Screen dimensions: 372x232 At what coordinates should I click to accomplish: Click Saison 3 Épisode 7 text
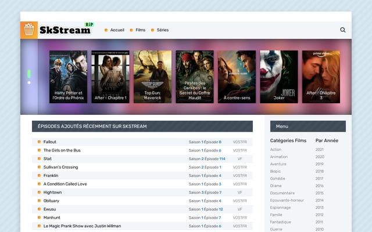205,192
